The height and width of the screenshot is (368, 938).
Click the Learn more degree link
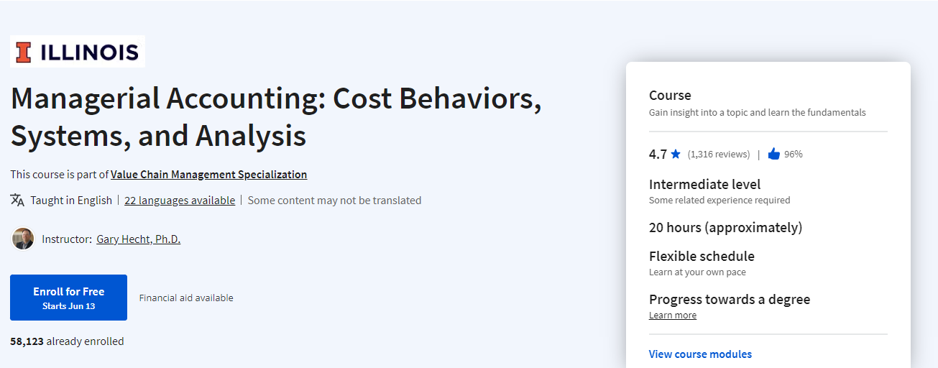tap(673, 315)
